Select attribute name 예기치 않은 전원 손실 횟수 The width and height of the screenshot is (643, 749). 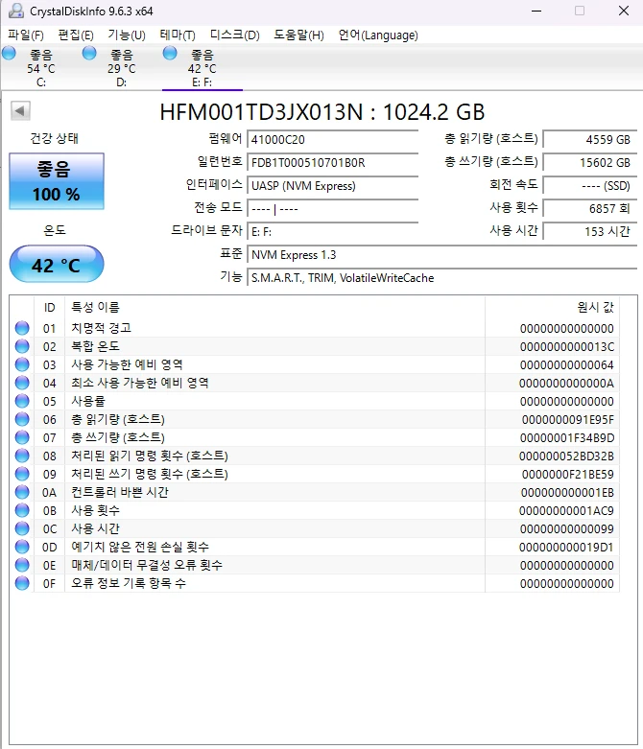pos(140,547)
